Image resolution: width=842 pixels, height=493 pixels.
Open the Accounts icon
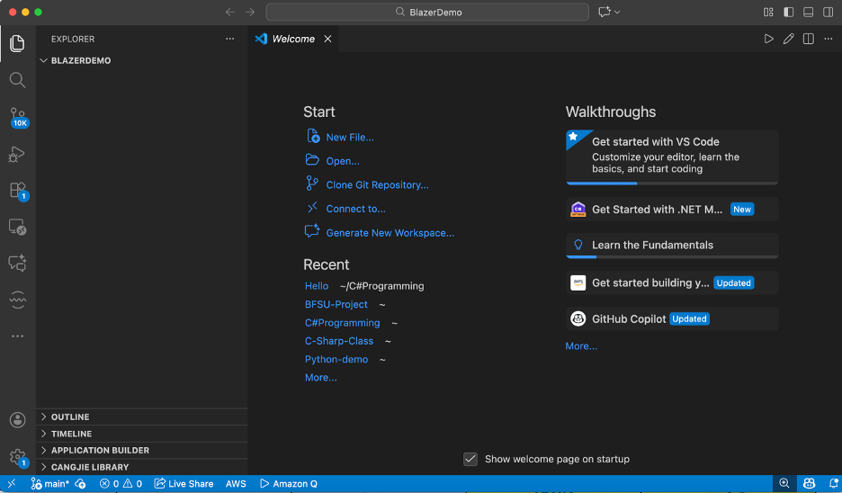click(x=17, y=420)
